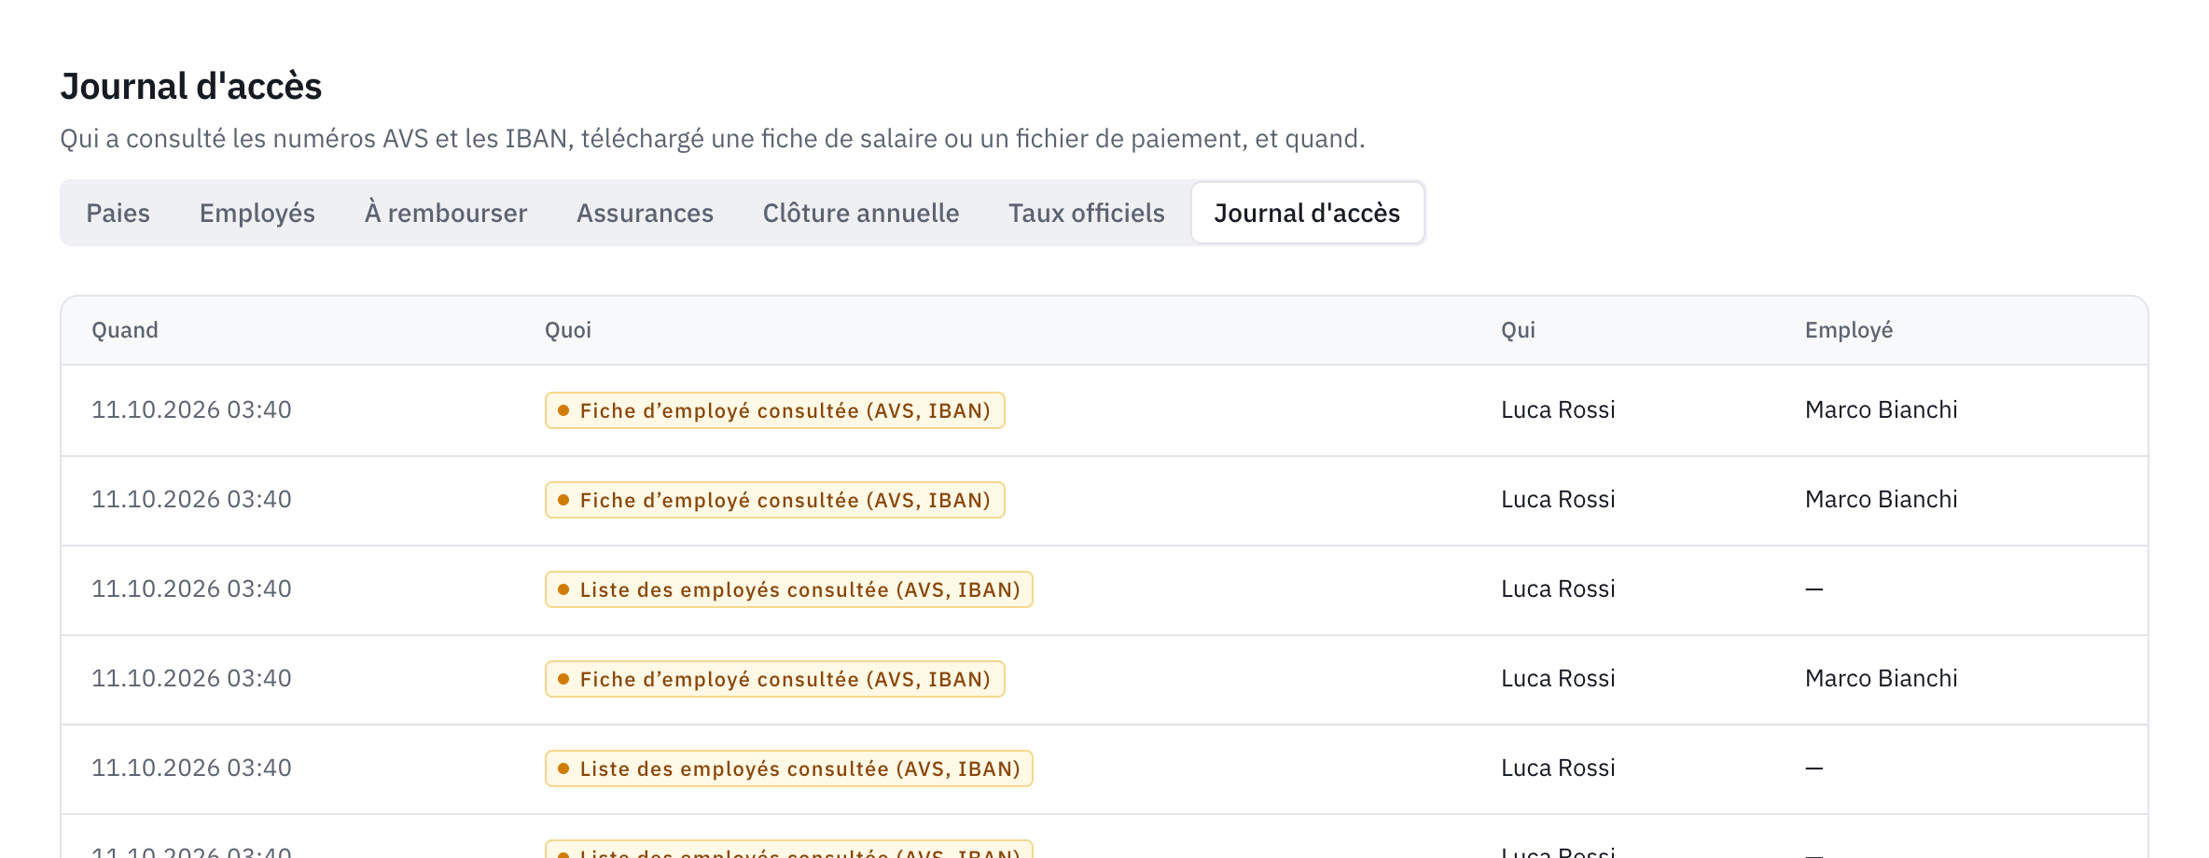Click the Journal d'accès page heading
The height and width of the screenshot is (858, 2209).
point(191,86)
